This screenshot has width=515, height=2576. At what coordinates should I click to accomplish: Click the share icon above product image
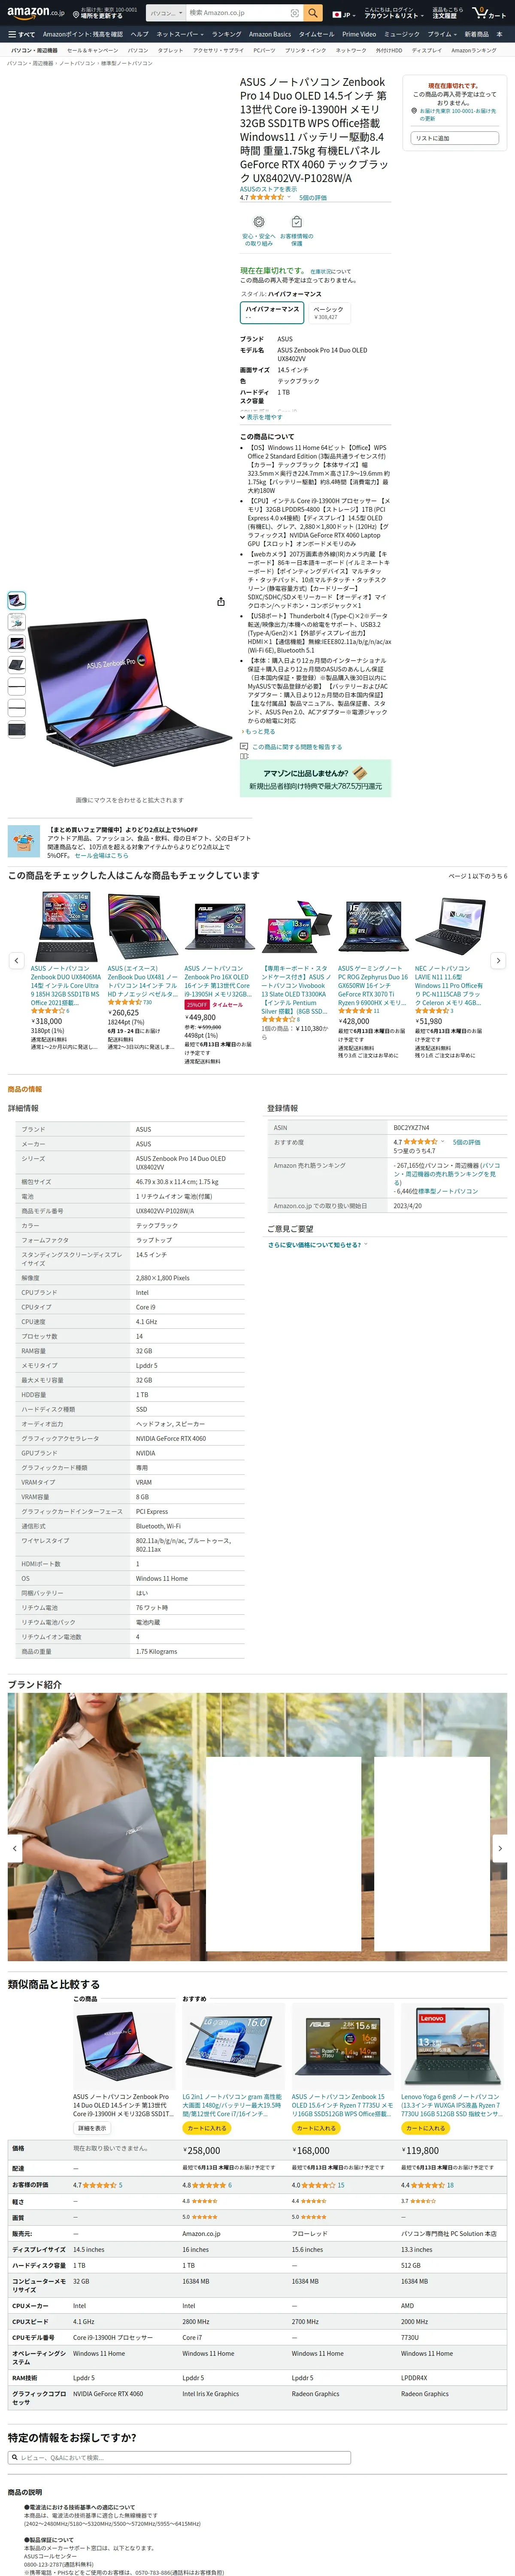pos(220,601)
